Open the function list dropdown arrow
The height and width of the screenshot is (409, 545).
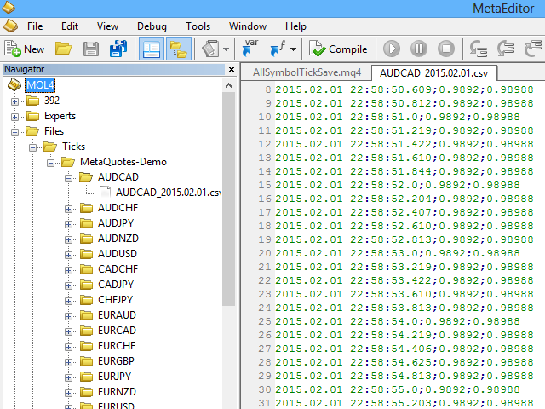point(293,49)
